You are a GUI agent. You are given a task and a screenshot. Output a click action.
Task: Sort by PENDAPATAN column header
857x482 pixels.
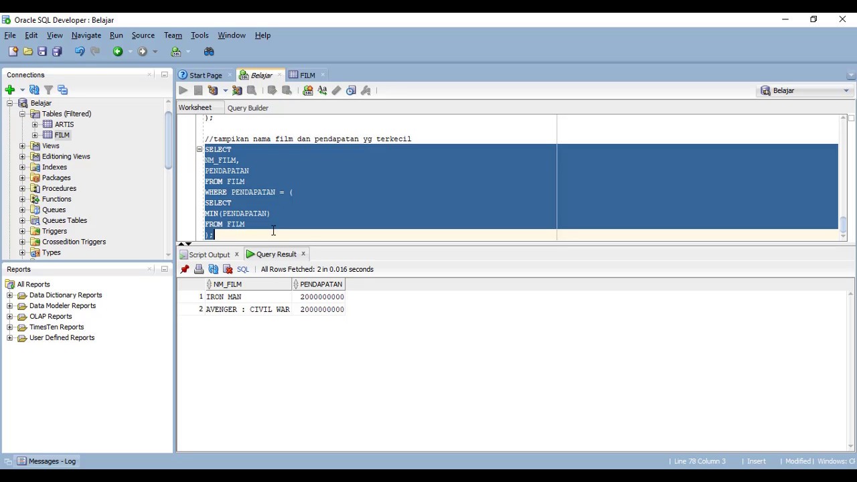[x=318, y=285]
